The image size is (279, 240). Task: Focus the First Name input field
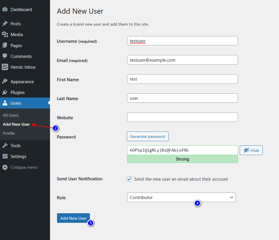tap(182, 79)
